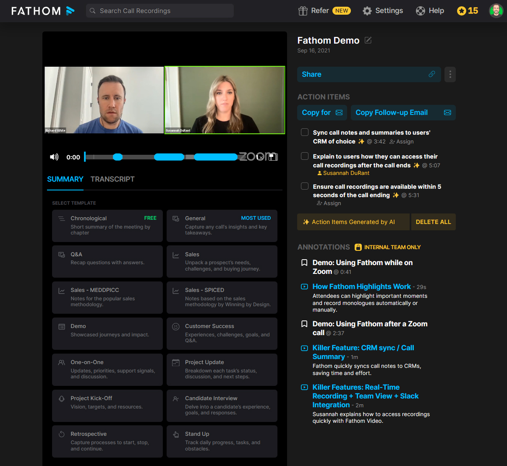Open the Help lifebuoy icon
Image resolution: width=507 pixels, height=466 pixels.
420,11
